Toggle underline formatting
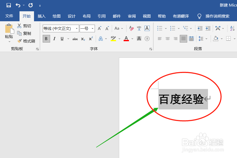The width and height of the screenshot is (237, 158). (x=62, y=39)
